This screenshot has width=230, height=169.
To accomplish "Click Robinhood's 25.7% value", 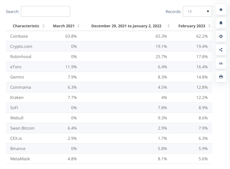I will (x=161, y=57).
